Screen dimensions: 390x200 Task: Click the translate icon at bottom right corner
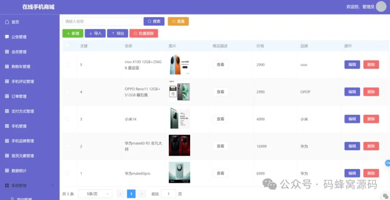coord(386,196)
